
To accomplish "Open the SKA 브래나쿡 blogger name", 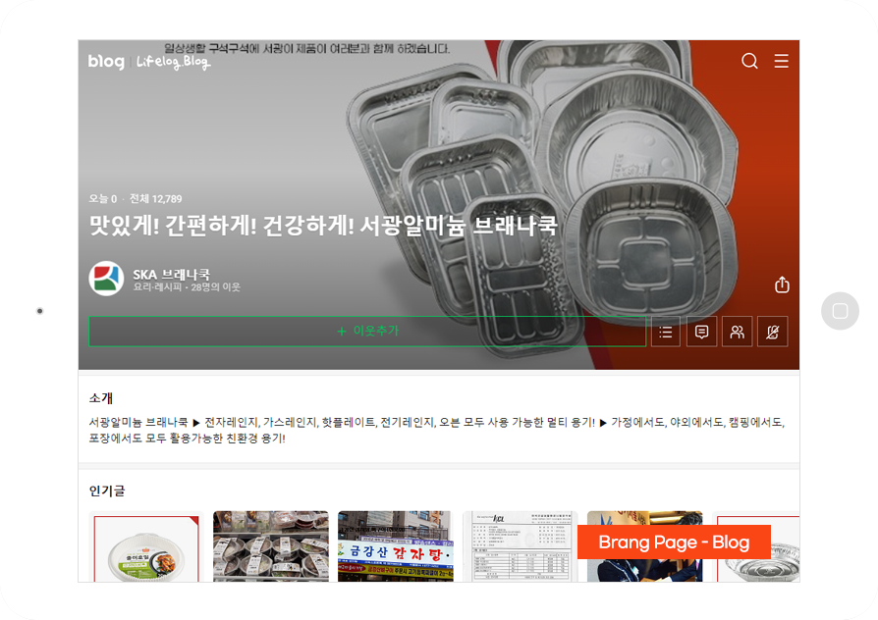I will click(x=171, y=274).
